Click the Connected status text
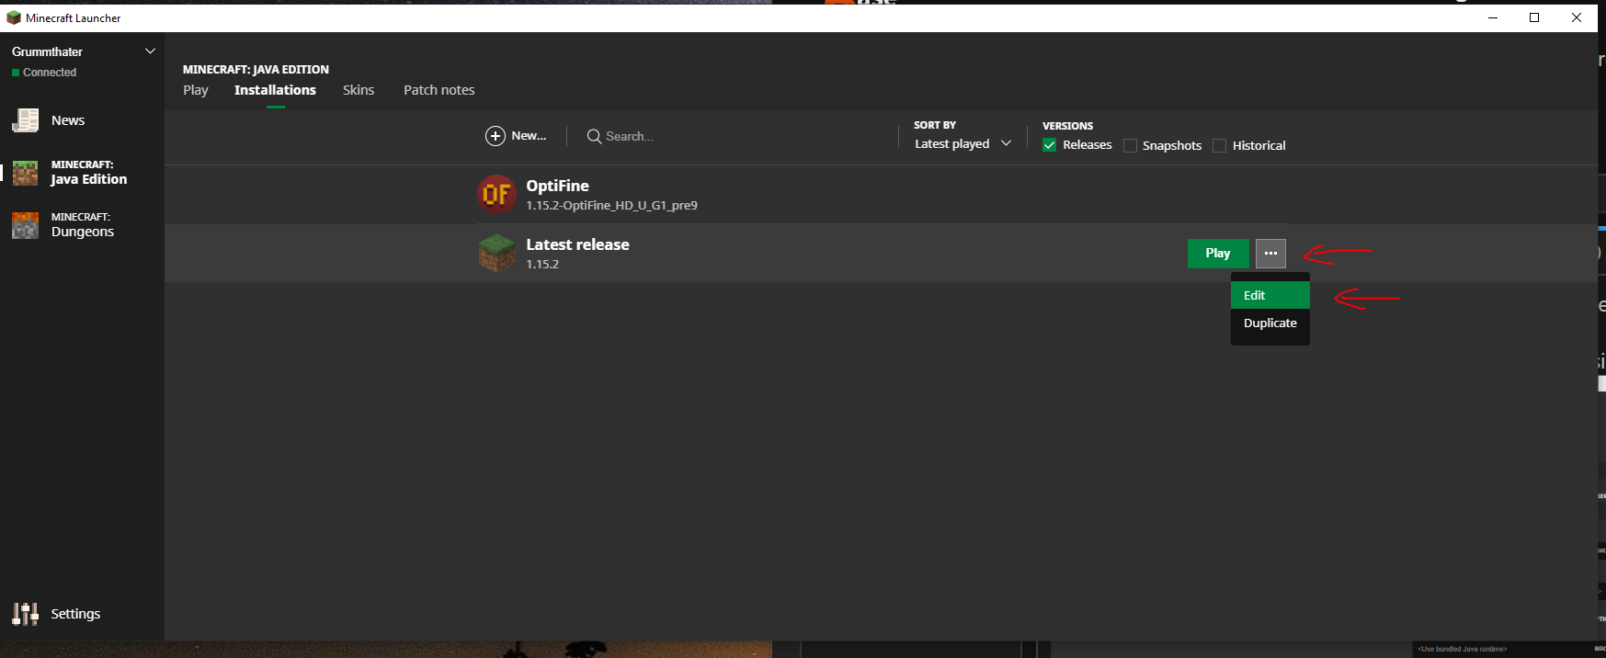This screenshot has height=658, width=1606. coord(50,73)
